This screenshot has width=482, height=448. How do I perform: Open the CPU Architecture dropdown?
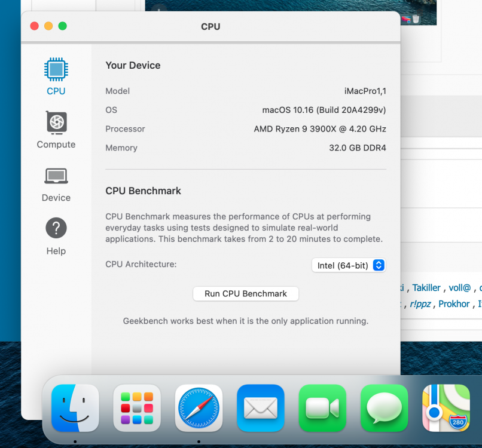click(x=349, y=265)
